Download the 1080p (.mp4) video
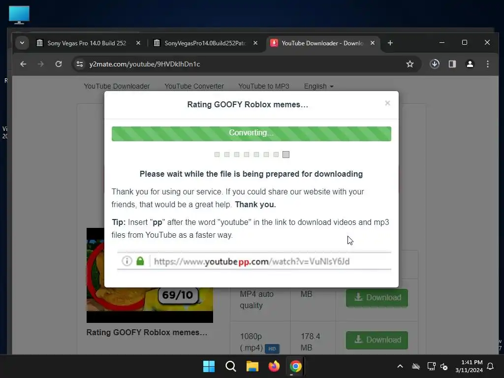 click(x=377, y=340)
